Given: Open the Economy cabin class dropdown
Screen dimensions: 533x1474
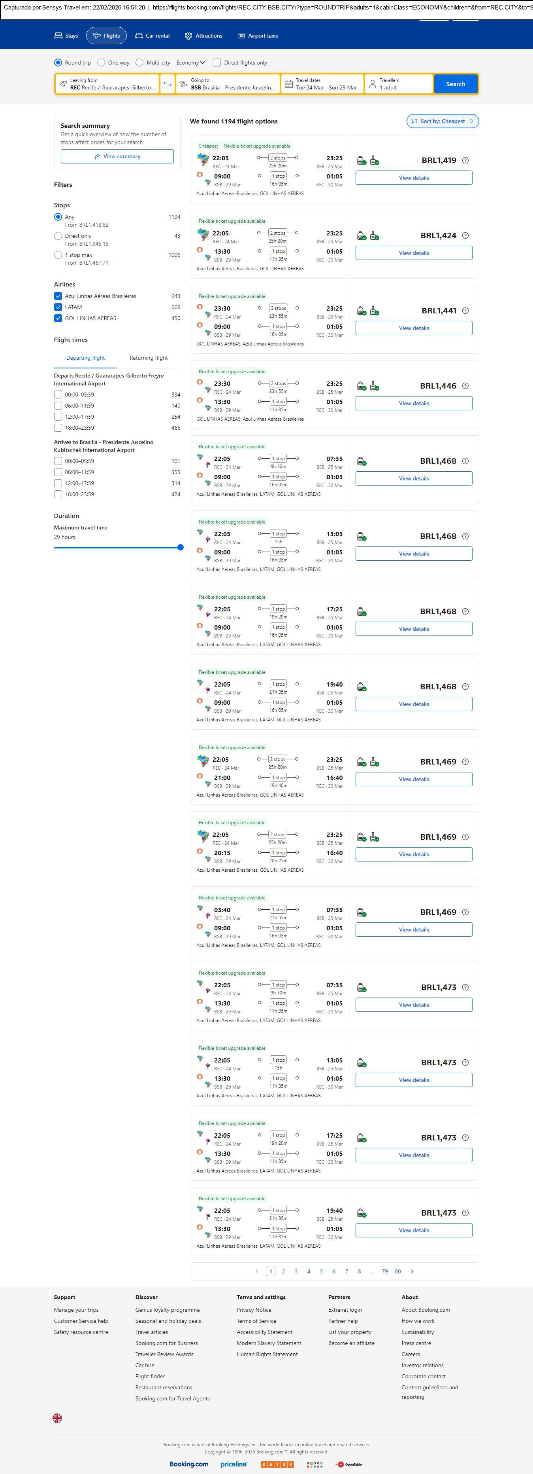Looking at the screenshot, I should [x=191, y=63].
